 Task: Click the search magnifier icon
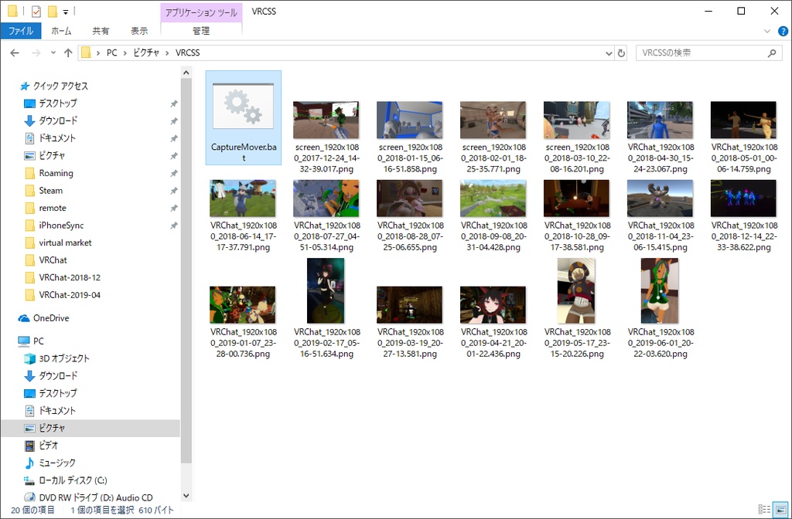[772, 53]
